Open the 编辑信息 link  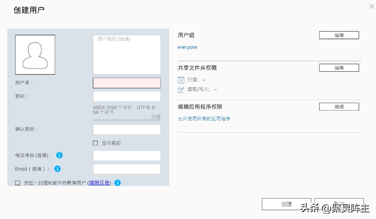[99, 183]
